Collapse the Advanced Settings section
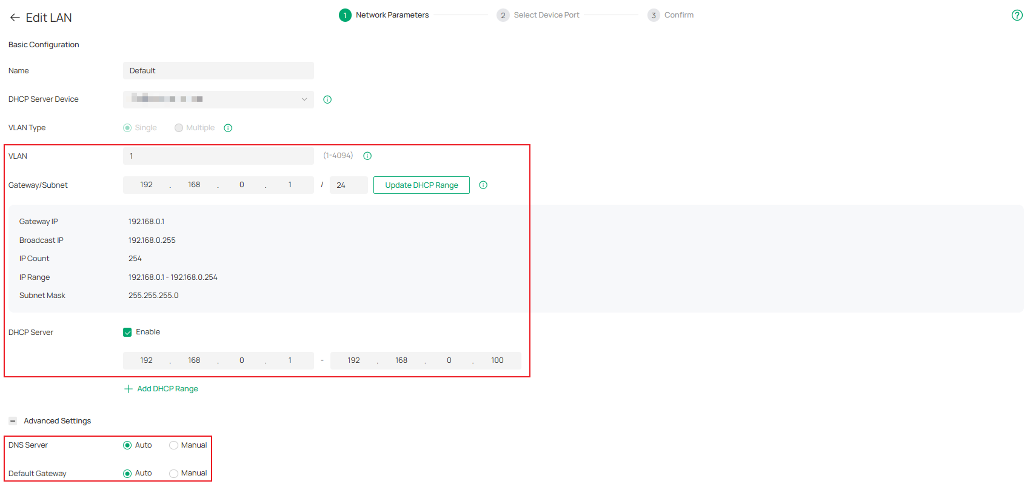Image resolution: width=1030 pixels, height=484 pixels. click(x=13, y=421)
